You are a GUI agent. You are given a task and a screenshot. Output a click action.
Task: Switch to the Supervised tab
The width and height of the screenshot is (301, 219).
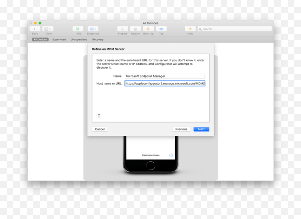pyautogui.click(x=59, y=40)
